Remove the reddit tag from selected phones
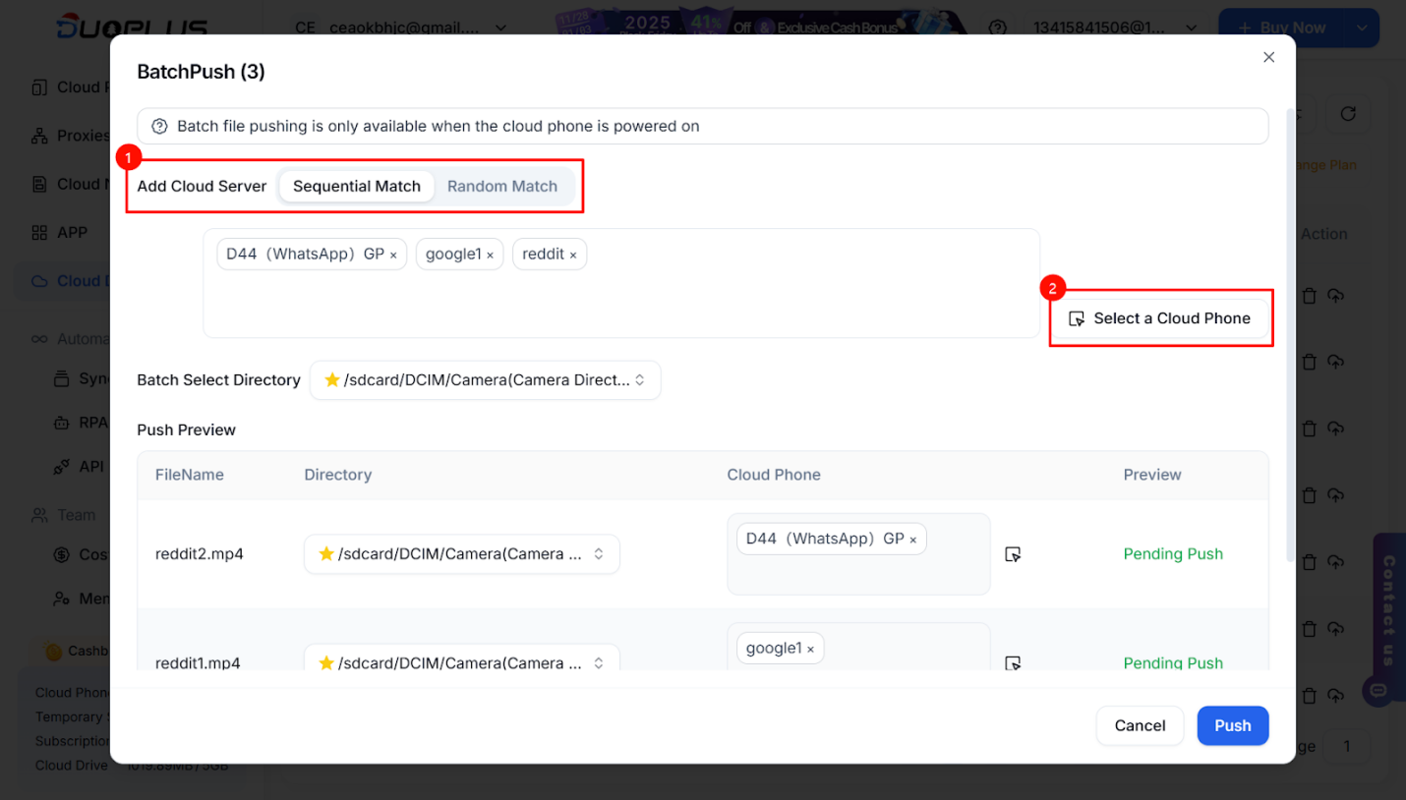Viewport: 1406px width, 800px height. coord(573,255)
